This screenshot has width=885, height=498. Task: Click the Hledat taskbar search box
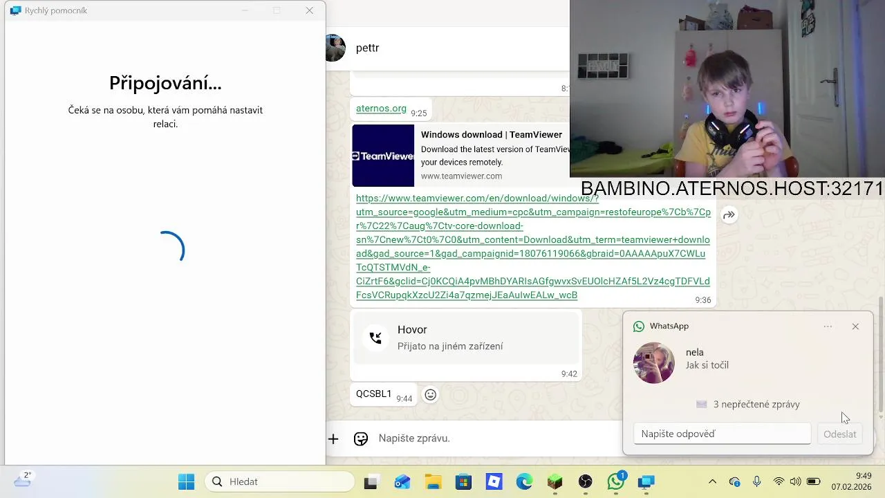pos(280,481)
